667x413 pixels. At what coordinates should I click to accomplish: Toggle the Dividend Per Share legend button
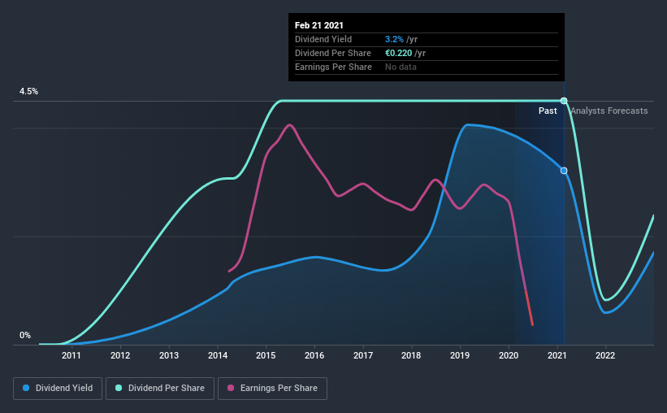click(160, 389)
